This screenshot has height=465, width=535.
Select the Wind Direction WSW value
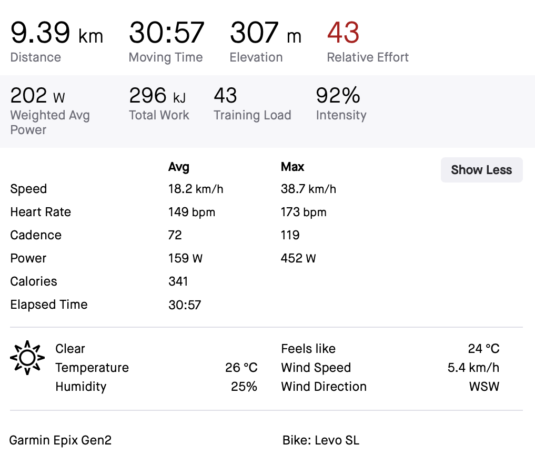(x=484, y=387)
